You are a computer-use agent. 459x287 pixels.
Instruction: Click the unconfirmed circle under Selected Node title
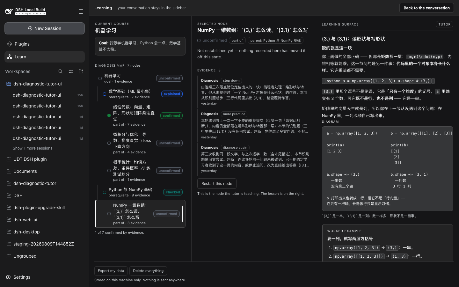pos(199,40)
